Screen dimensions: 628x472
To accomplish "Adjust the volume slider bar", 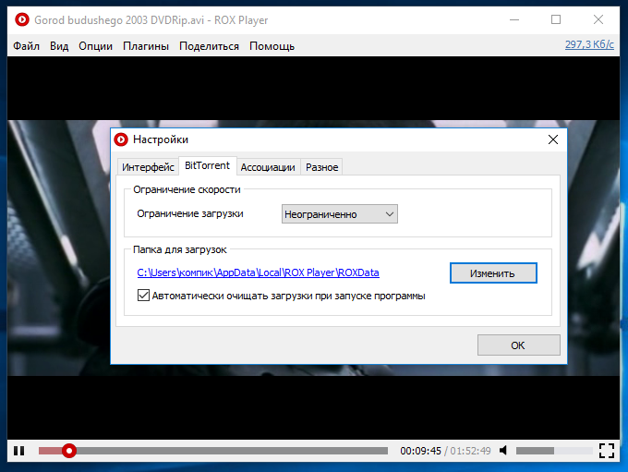I will [x=554, y=451].
